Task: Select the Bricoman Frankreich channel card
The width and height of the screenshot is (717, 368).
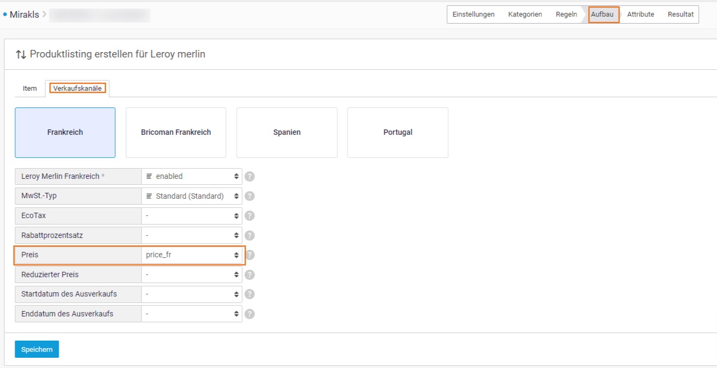Action: [176, 132]
